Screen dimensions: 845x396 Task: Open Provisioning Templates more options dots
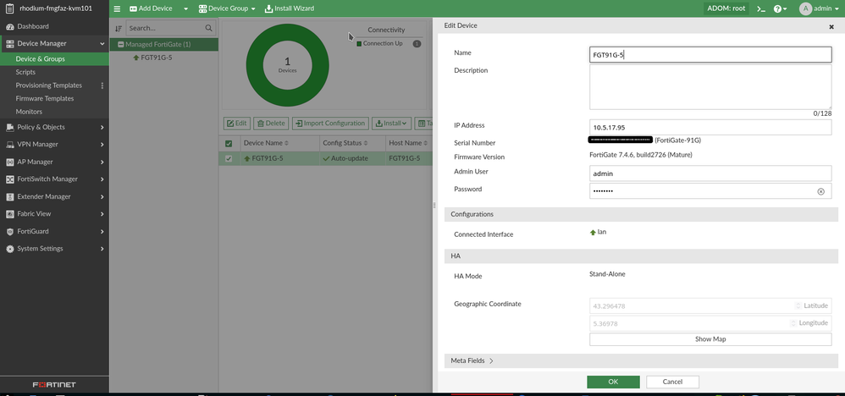[102, 85]
